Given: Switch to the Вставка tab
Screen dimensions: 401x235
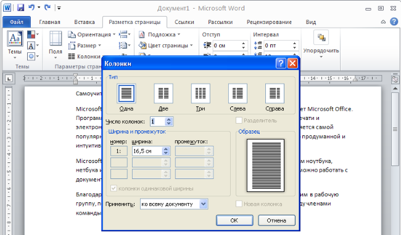Looking at the screenshot, I should [x=85, y=22].
